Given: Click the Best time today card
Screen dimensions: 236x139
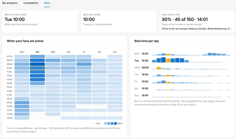Looking at the screenshot, I should tap(119, 21).
